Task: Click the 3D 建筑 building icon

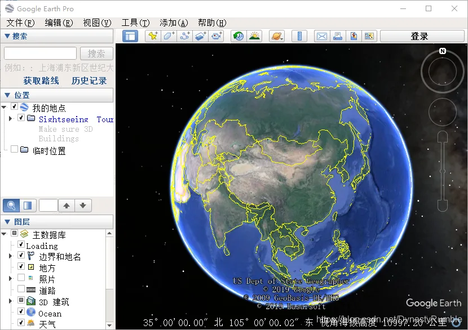Action: click(31, 301)
